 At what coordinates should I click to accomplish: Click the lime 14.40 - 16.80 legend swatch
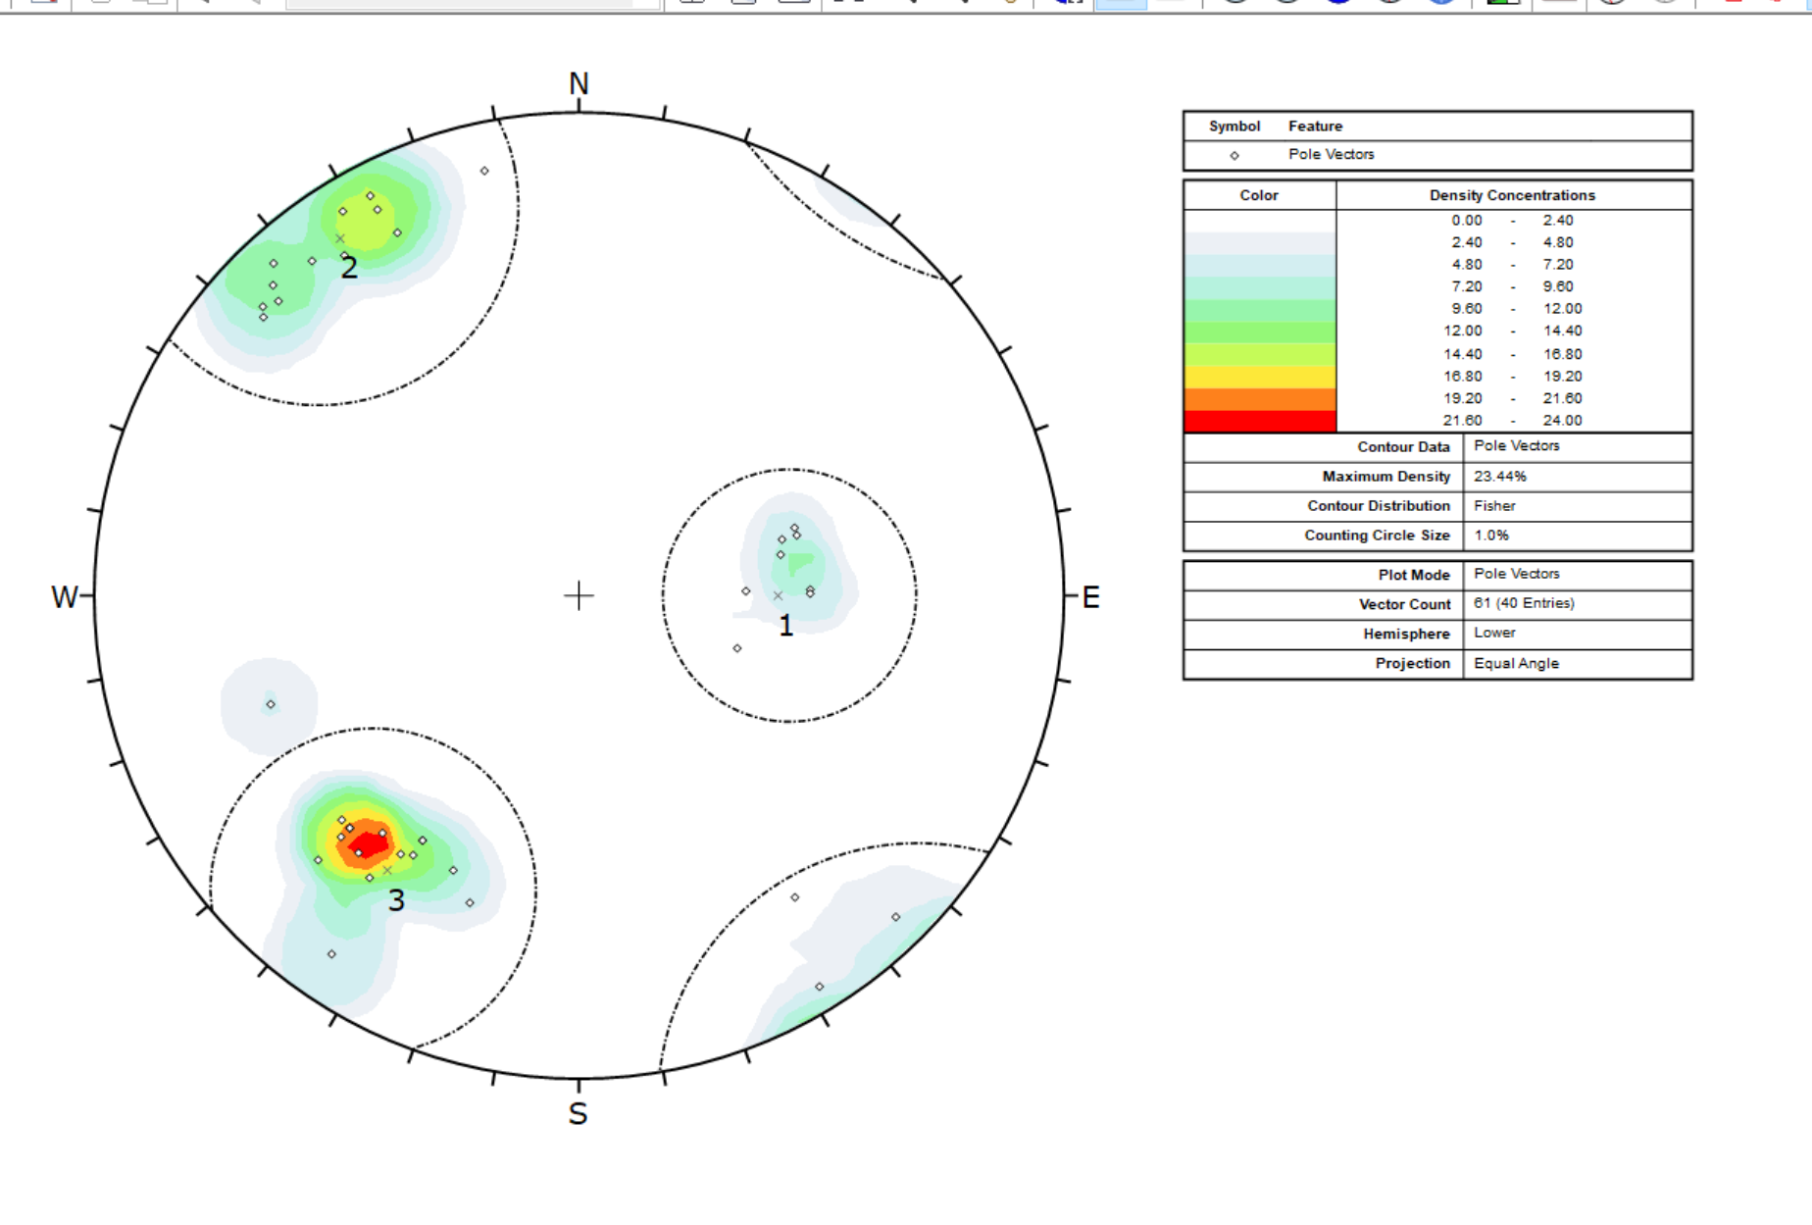tap(1260, 354)
